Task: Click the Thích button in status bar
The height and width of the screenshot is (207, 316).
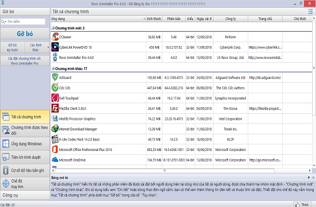Action: tap(302, 205)
